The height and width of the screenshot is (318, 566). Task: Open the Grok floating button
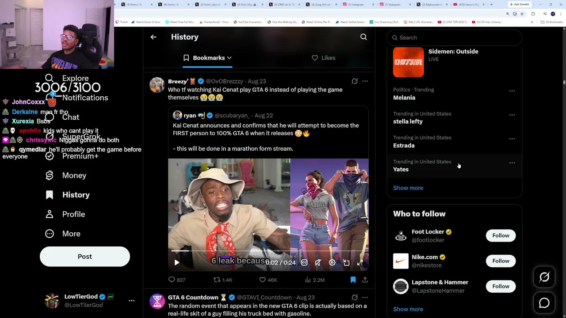pos(544,277)
